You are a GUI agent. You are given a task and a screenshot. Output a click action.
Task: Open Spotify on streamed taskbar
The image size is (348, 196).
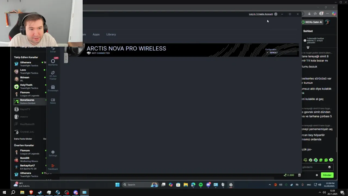tap(201, 185)
